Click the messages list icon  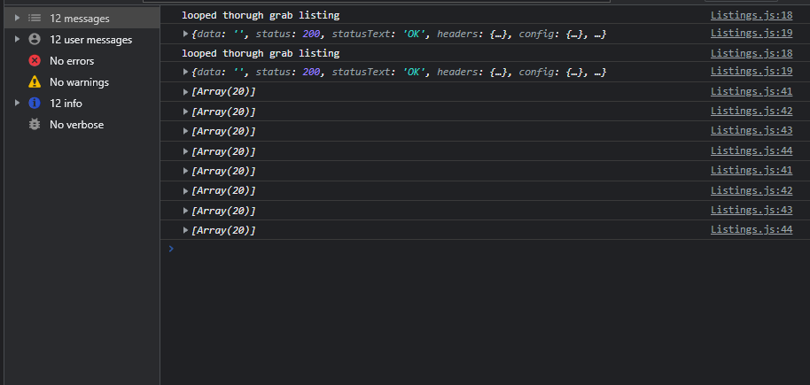35,18
